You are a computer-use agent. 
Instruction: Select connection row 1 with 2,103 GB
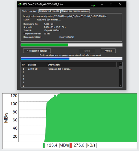[70, 69]
